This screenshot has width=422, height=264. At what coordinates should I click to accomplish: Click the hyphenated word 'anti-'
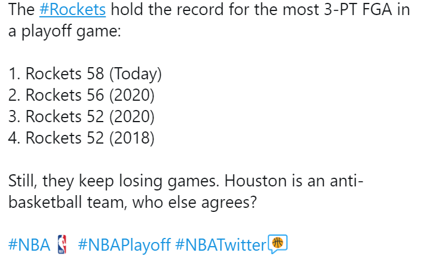tap(347, 181)
